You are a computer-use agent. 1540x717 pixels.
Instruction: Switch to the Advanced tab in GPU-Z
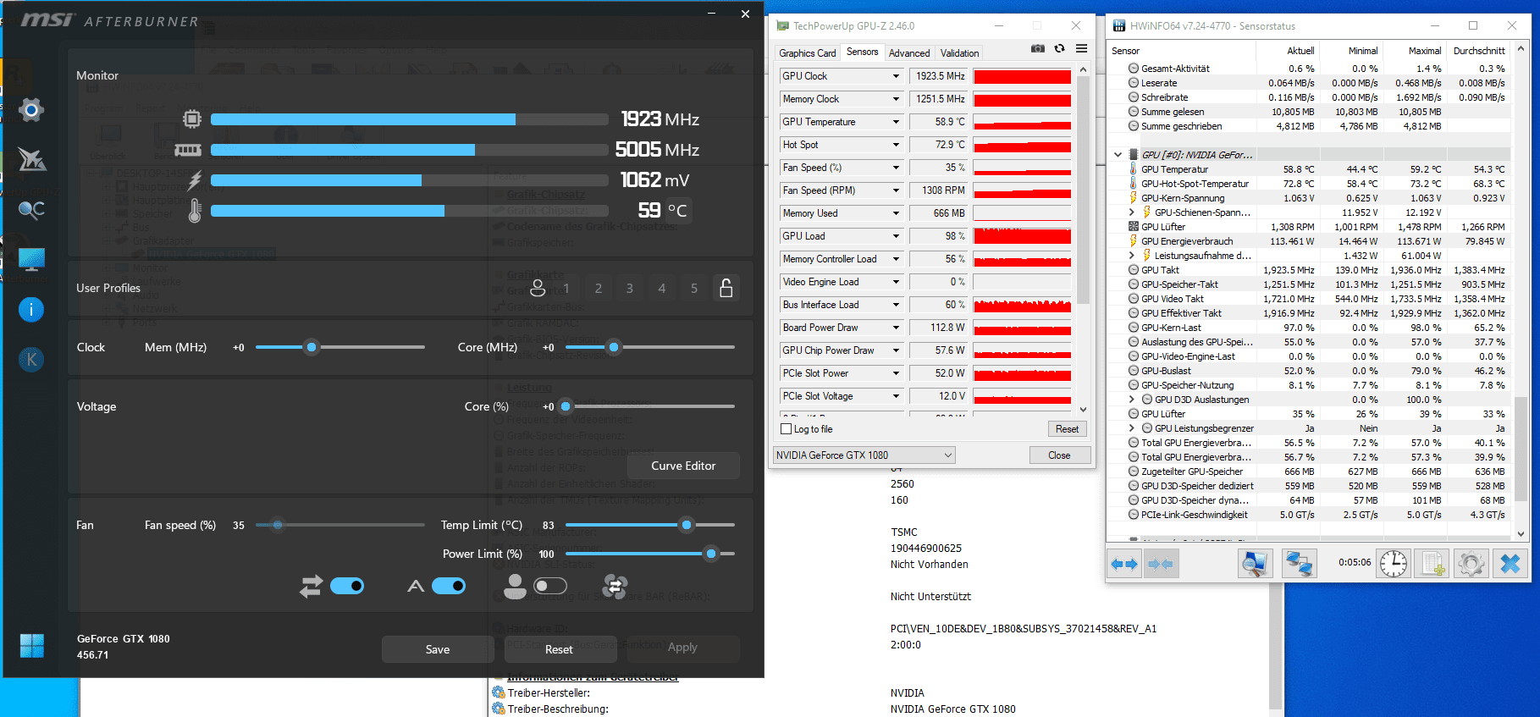[909, 53]
